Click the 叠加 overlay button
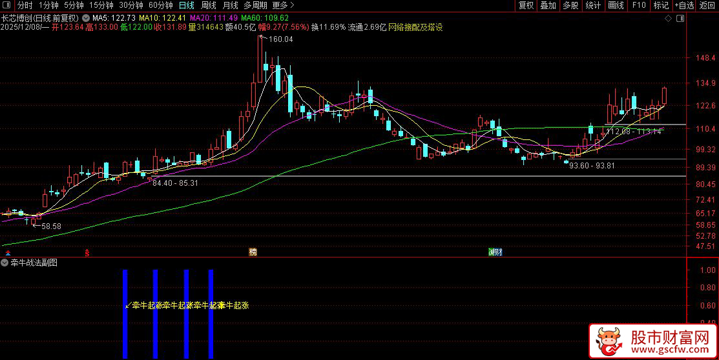The width and height of the screenshot is (719, 360). pos(548,6)
